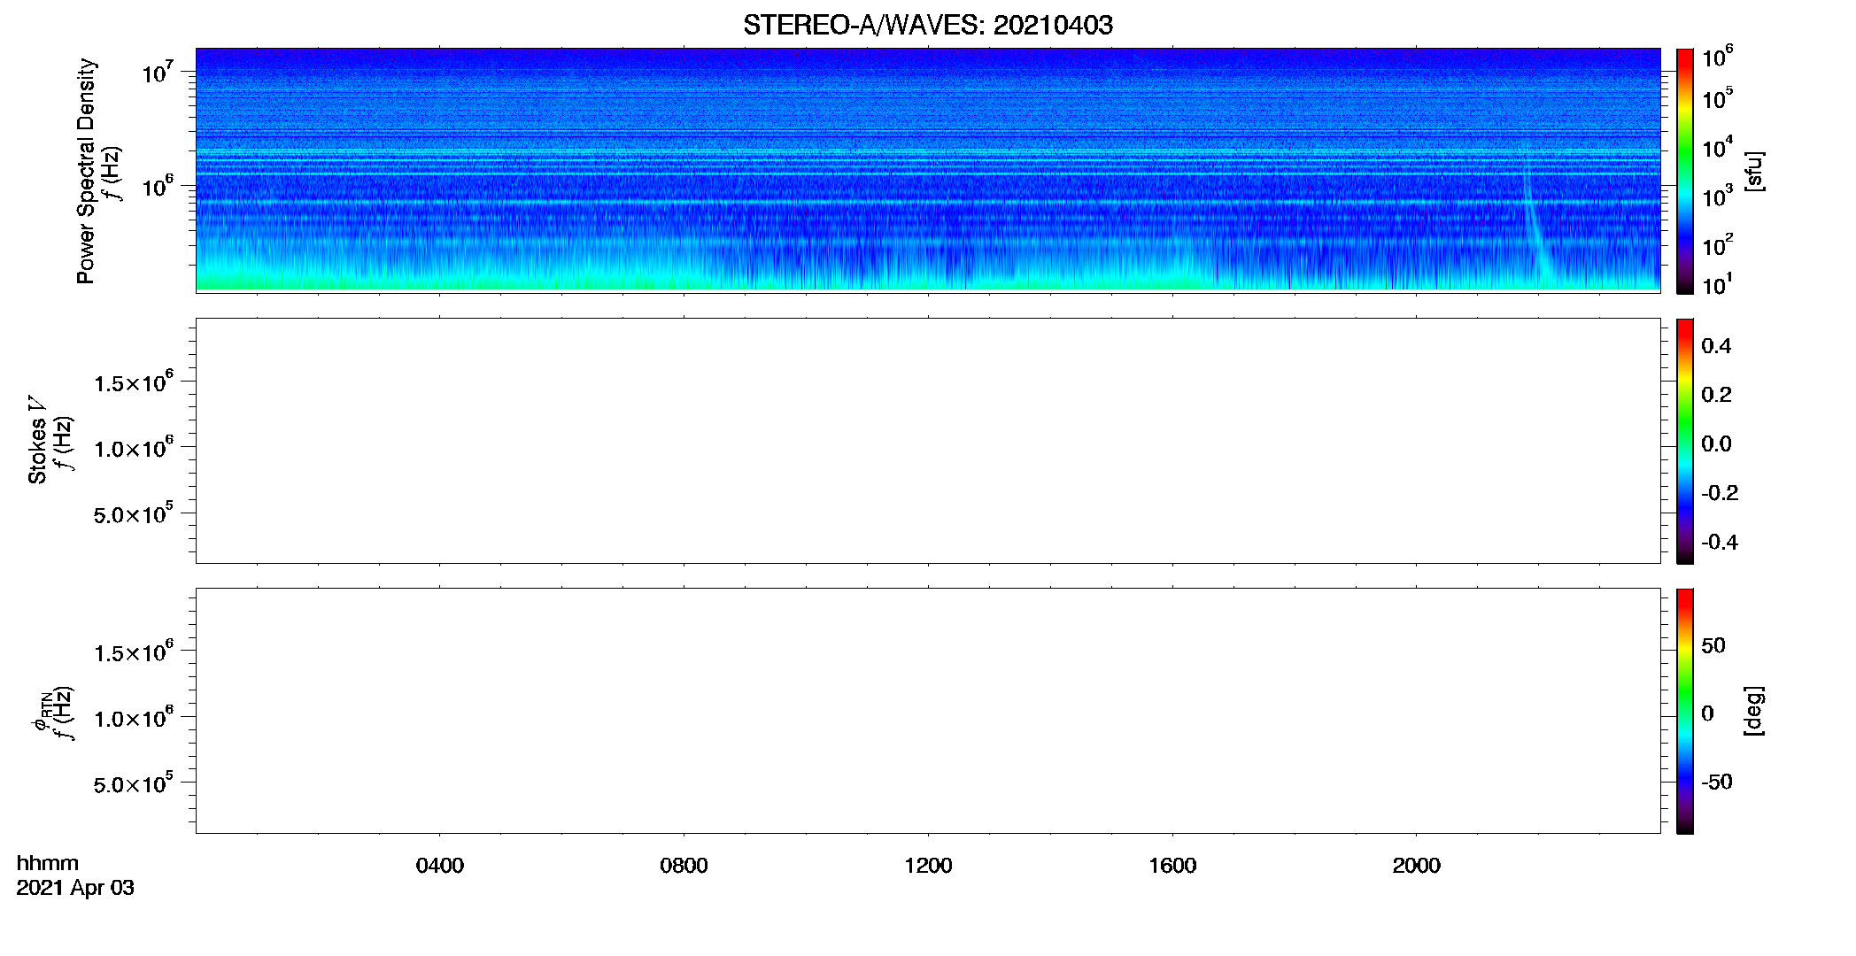The image size is (1856, 956).
Task: Click the hhmm time format label
Action: tap(48, 863)
